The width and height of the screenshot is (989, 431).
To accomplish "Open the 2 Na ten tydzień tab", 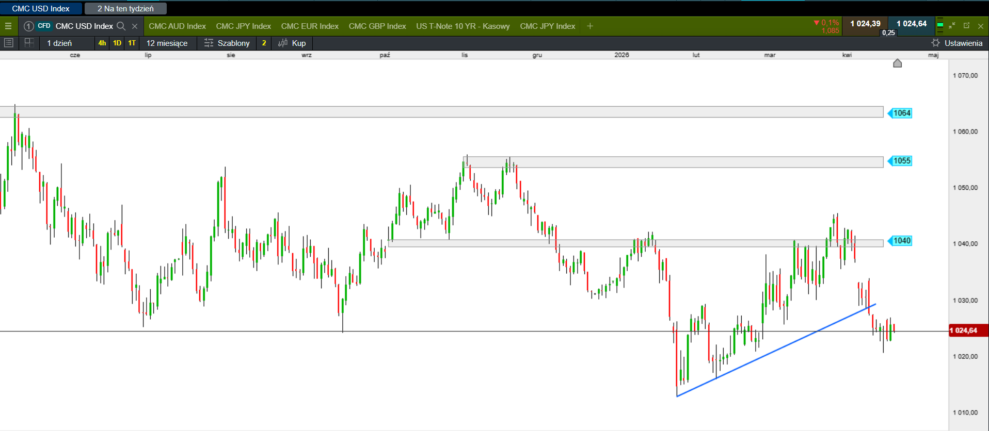I will pos(125,8).
